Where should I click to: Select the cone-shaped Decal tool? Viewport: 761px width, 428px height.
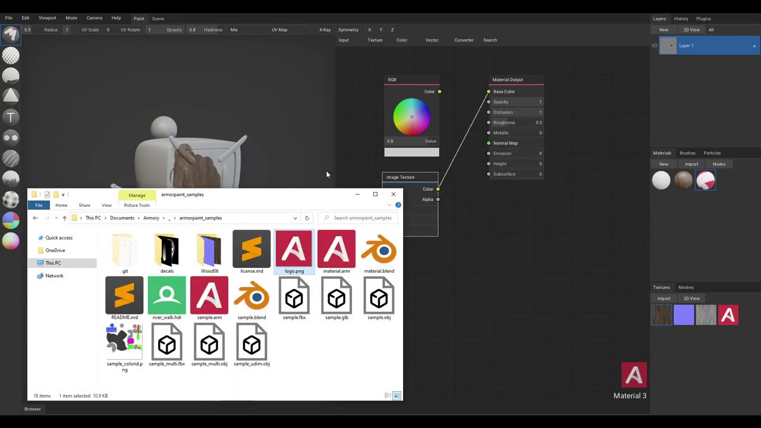(x=11, y=96)
